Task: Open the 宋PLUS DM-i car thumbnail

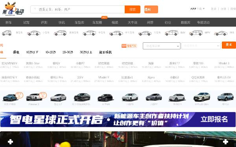Action: click(202, 97)
